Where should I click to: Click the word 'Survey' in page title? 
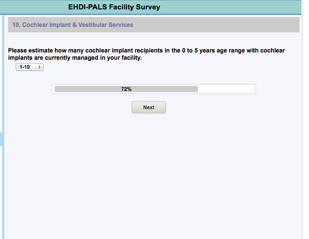[x=148, y=7]
